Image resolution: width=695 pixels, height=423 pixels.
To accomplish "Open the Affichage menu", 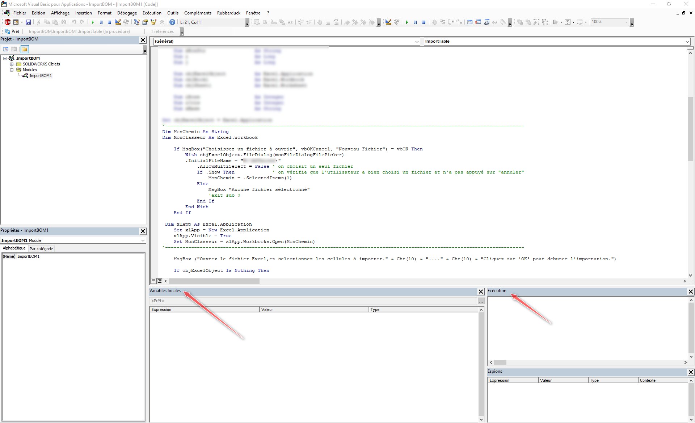I will 60,13.
